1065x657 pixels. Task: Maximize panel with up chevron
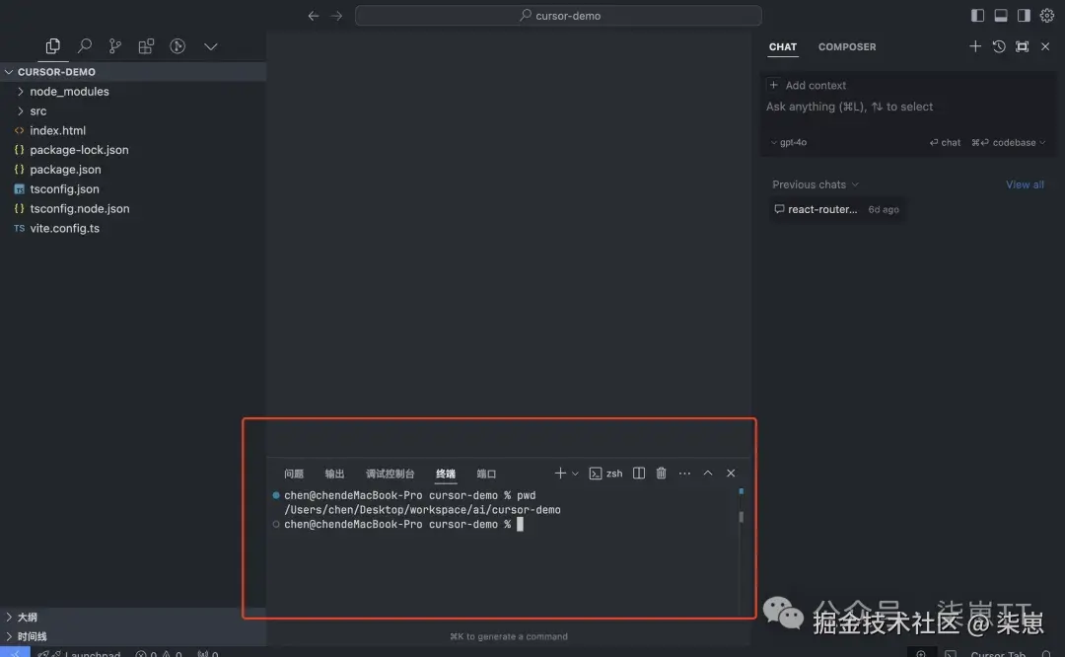pos(708,473)
